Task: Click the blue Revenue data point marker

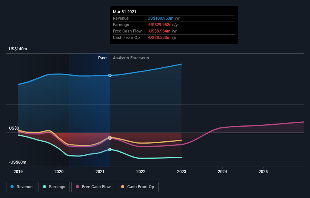Action: pyautogui.click(x=110, y=75)
